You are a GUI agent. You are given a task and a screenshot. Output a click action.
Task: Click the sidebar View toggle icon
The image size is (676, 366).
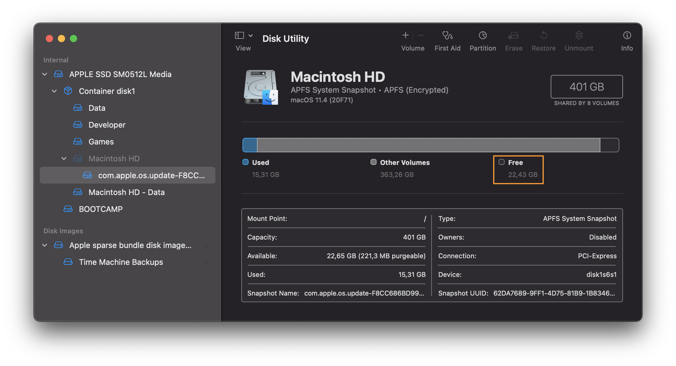click(x=239, y=36)
